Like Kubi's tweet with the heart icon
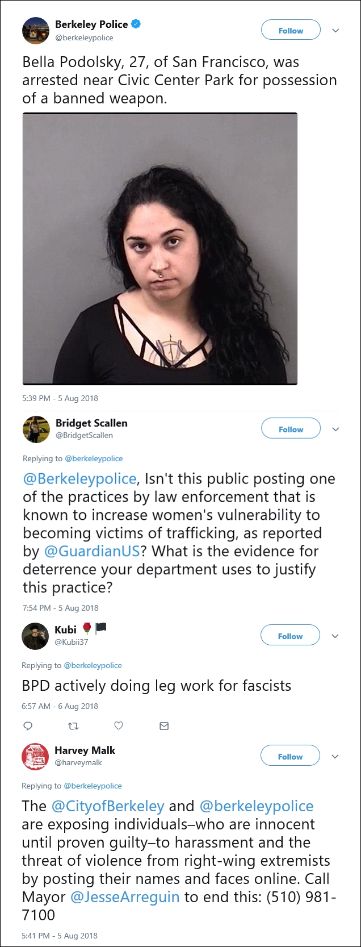Viewport: 361px width, 947px height. tap(119, 725)
